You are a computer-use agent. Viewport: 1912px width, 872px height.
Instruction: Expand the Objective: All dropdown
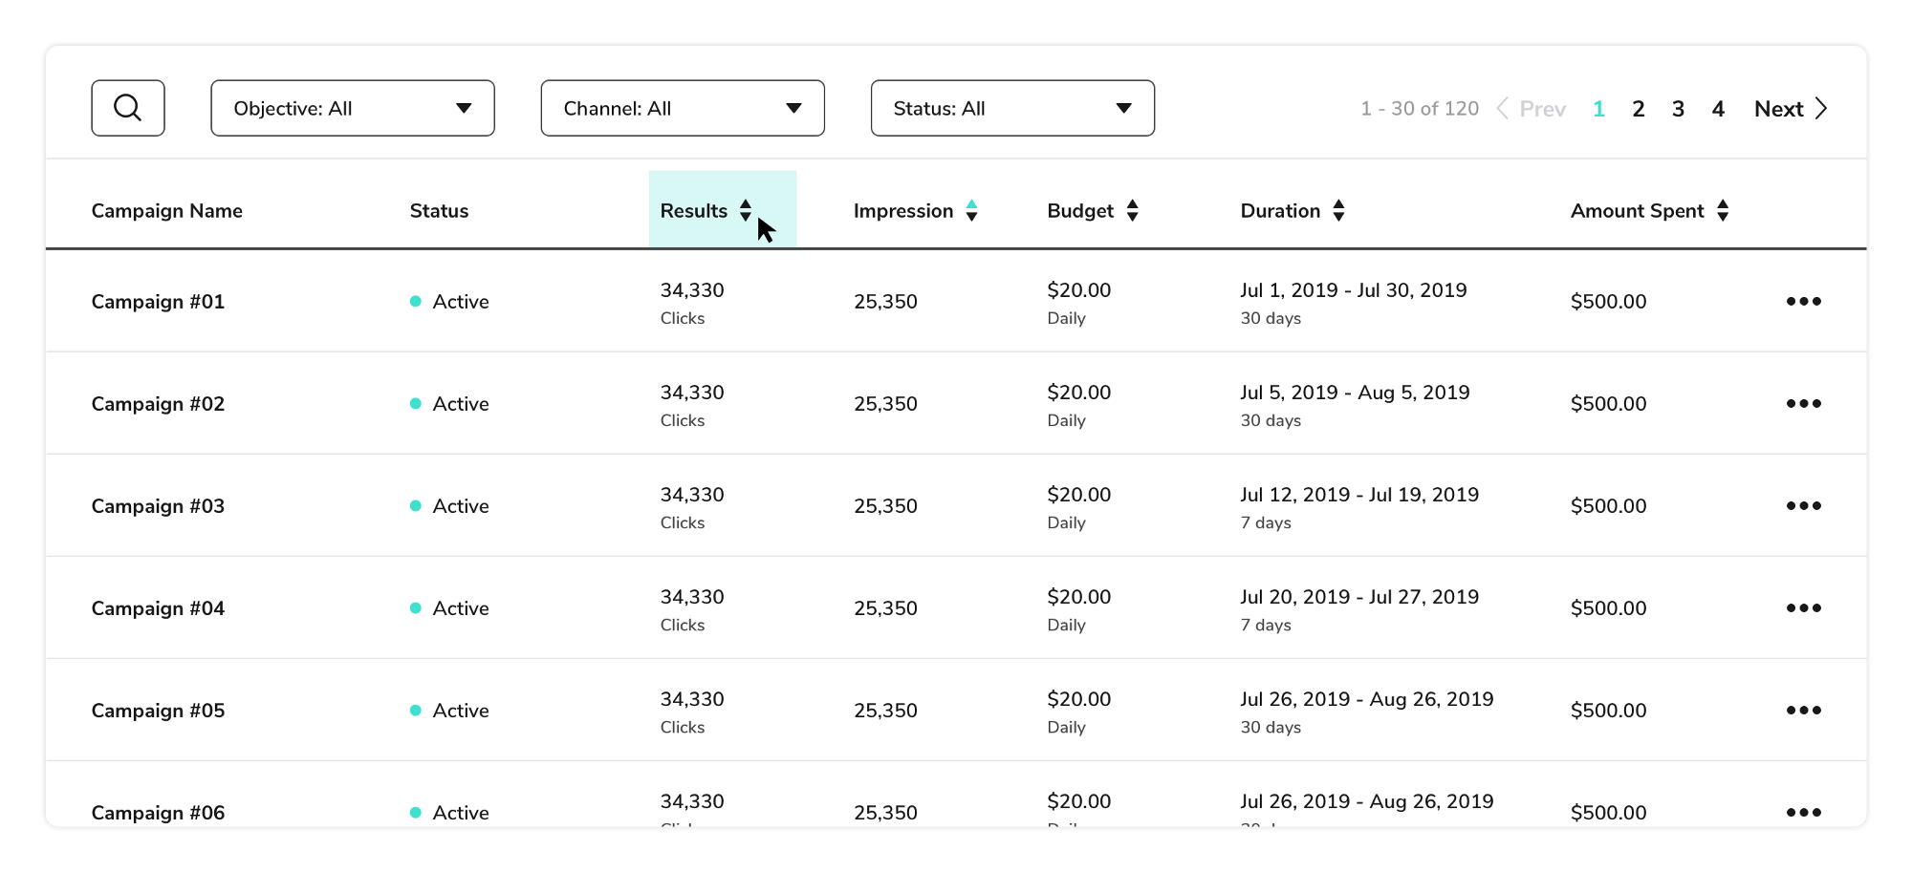(x=352, y=108)
